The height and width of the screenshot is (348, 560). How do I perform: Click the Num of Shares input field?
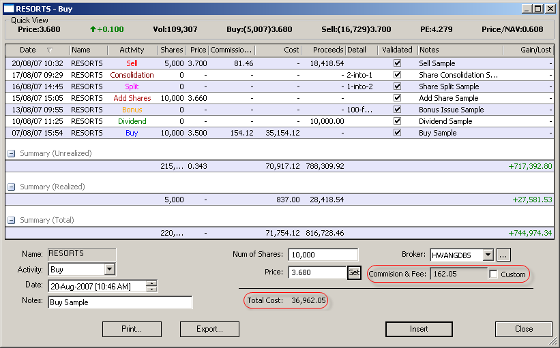tap(323, 255)
